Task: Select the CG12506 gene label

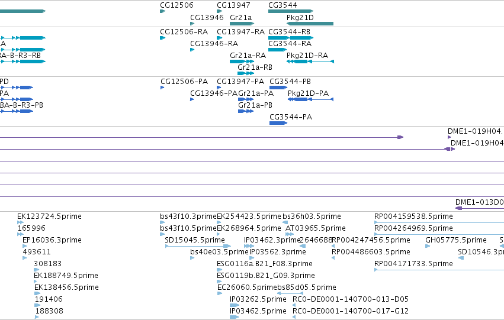Action: [x=177, y=5]
